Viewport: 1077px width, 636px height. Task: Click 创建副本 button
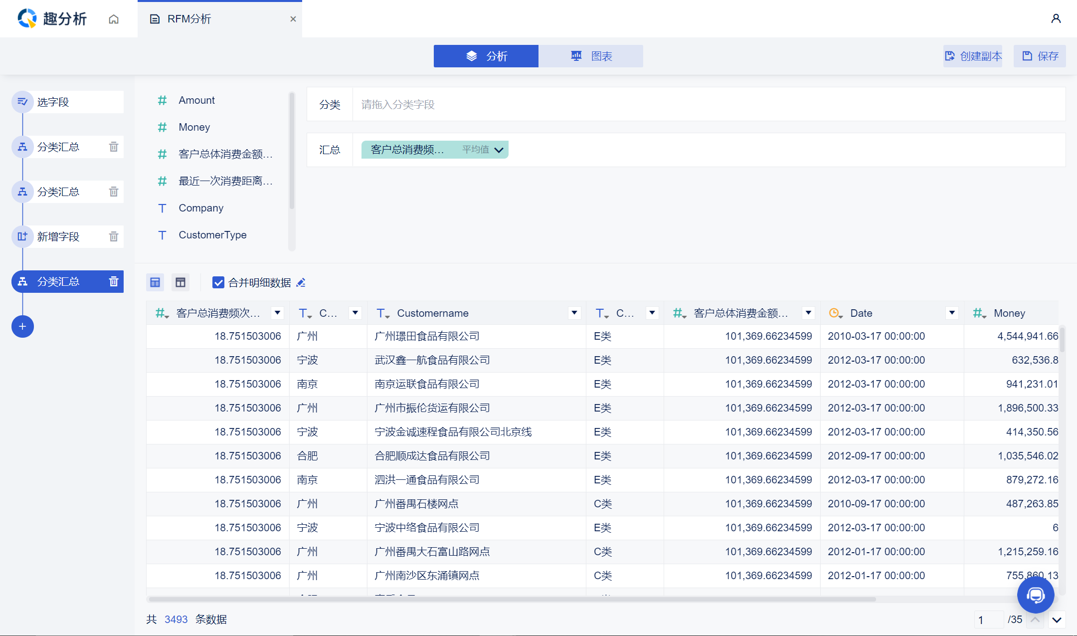coord(973,56)
